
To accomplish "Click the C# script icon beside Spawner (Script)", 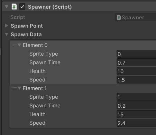I will point(14,7).
